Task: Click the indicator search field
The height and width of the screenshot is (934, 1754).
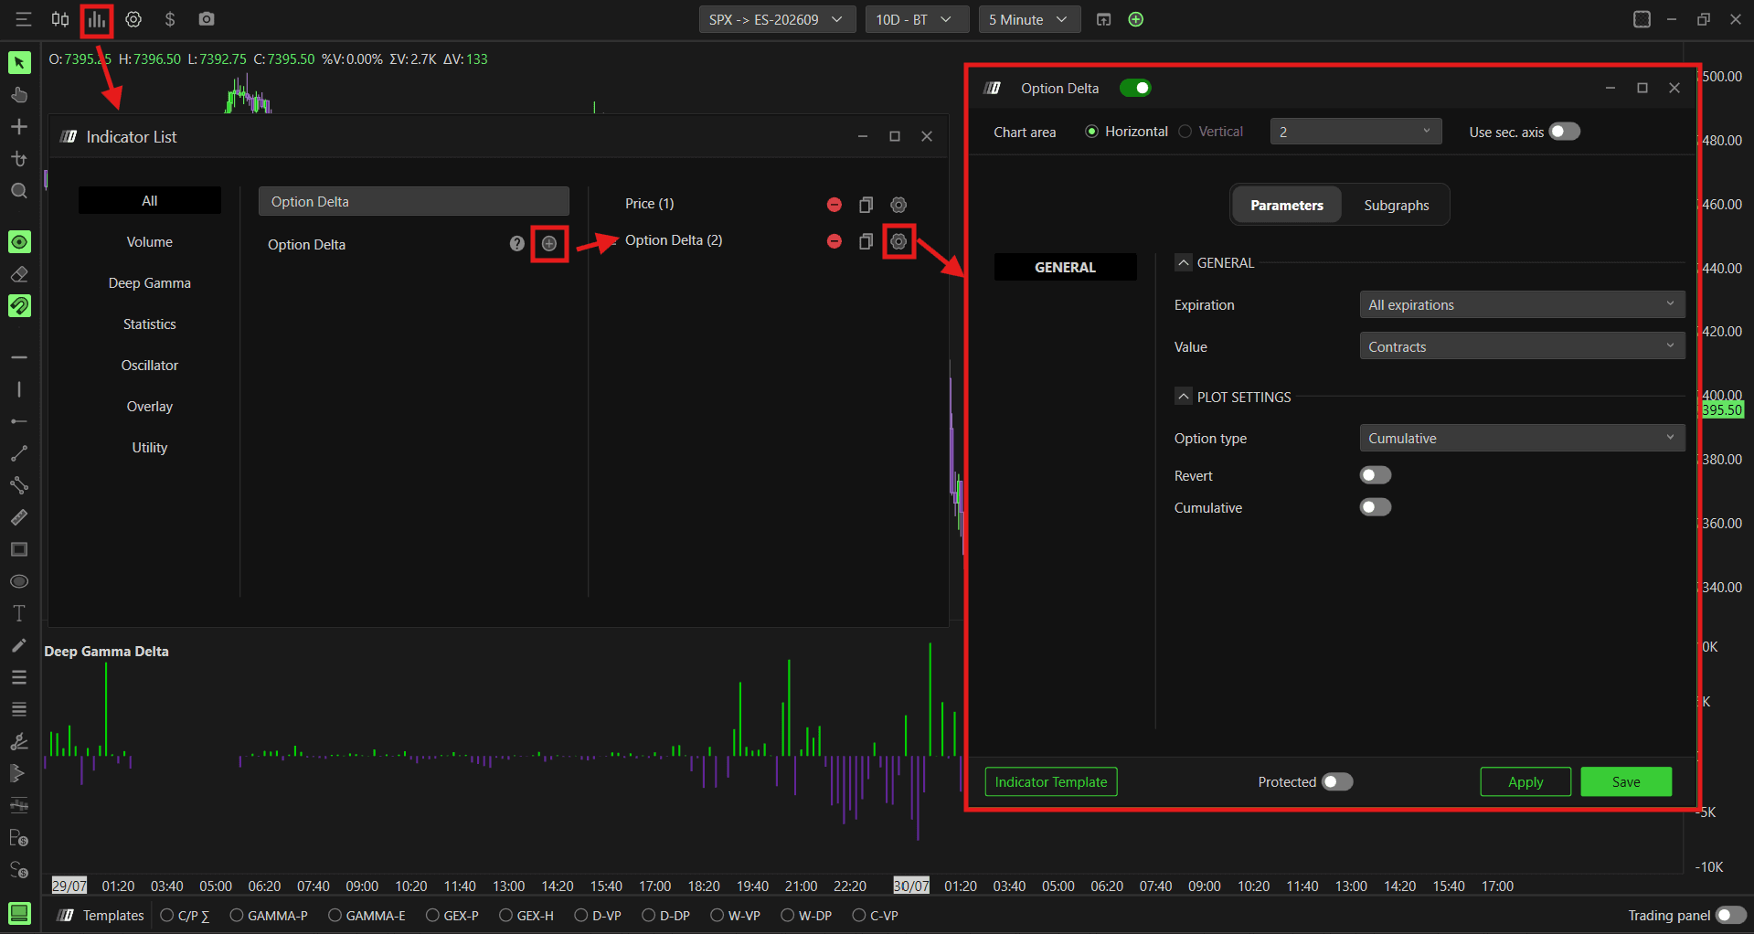Action: [x=414, y=201]
